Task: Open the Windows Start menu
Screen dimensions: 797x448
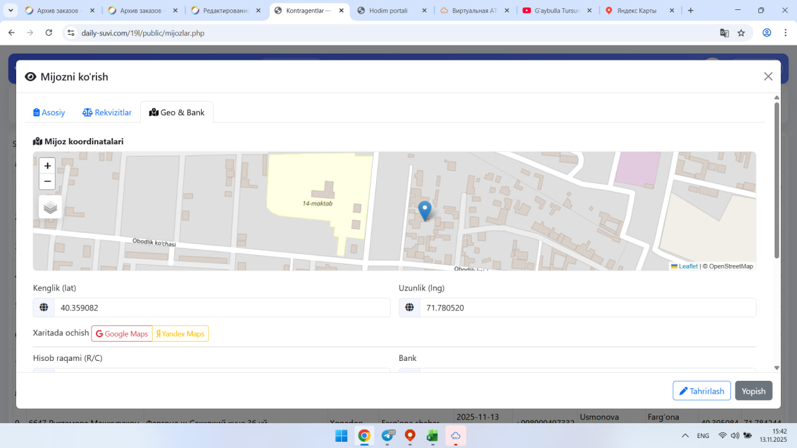Action: coord(341,436)
